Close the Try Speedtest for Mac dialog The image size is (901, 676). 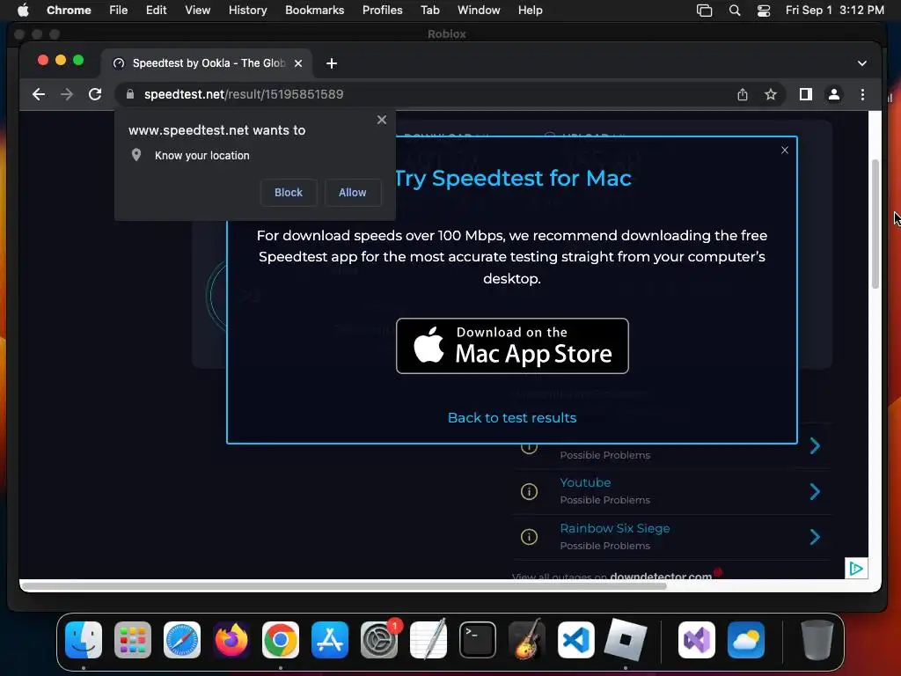pyautogui.click(x=784, y=150)
